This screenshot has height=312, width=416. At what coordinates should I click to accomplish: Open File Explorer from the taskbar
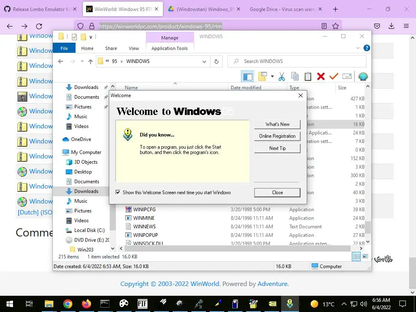(49, 303)
